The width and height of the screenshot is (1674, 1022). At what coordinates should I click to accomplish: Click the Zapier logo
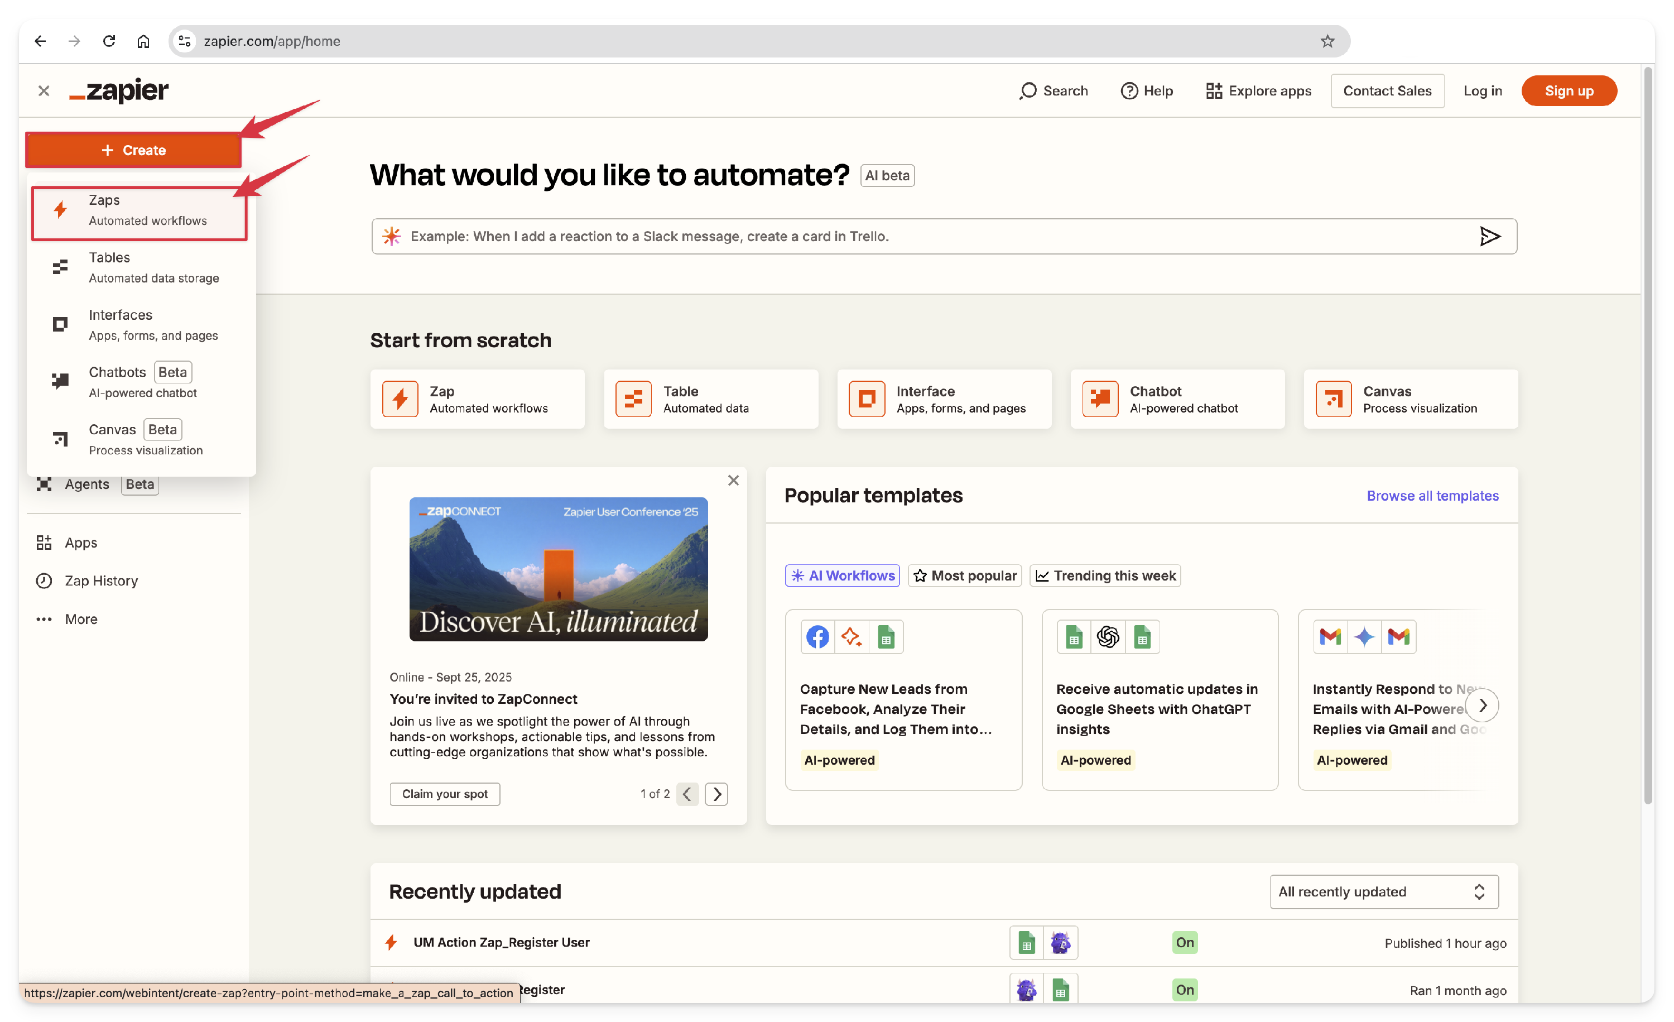(119, 90)
